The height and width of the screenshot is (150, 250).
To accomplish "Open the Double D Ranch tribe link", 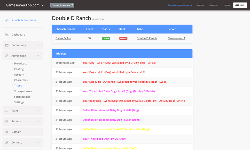I will [146, 38].
